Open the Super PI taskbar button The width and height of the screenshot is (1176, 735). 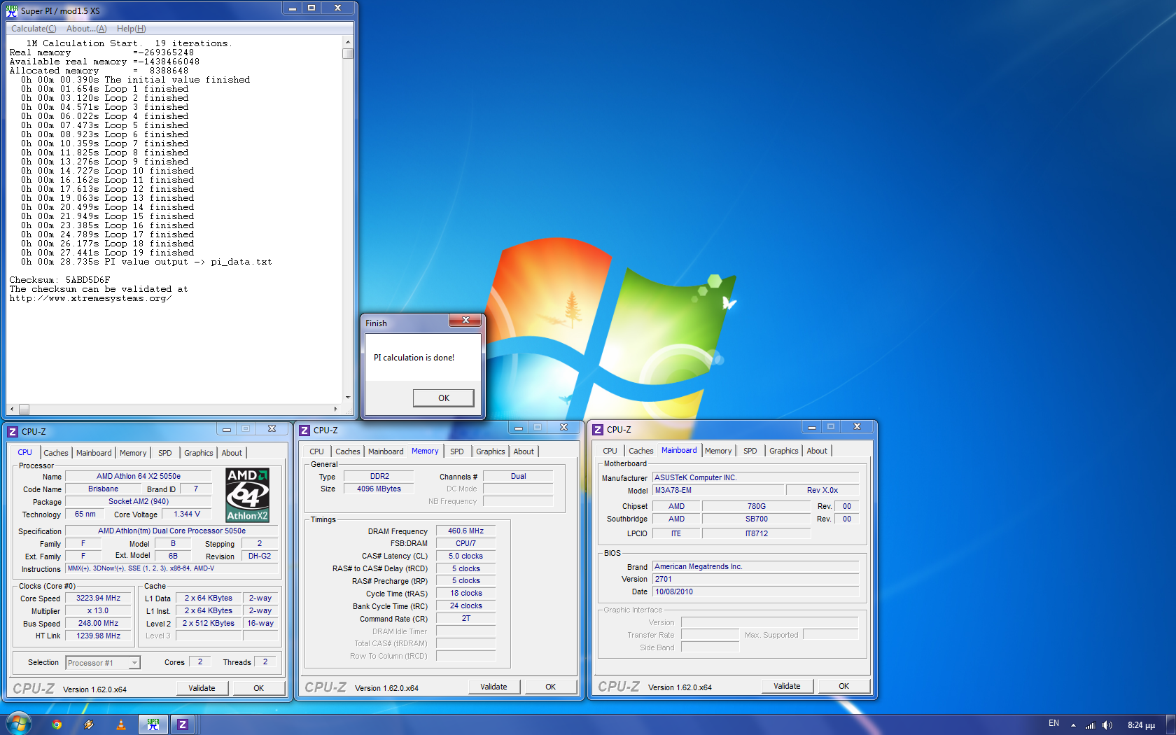click(x=153, y=724)
